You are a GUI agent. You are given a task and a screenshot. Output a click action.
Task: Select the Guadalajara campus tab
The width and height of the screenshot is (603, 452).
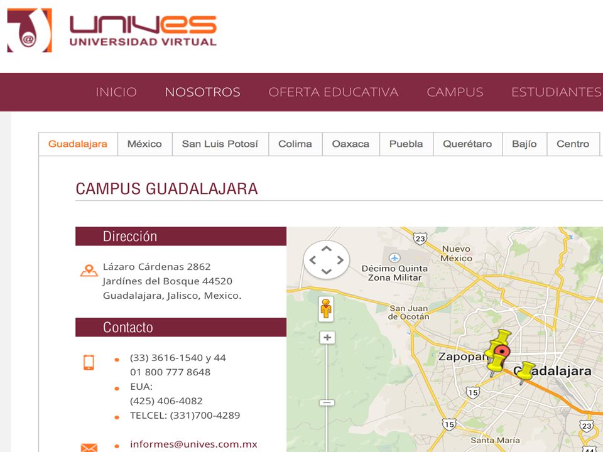click(78, 144)
